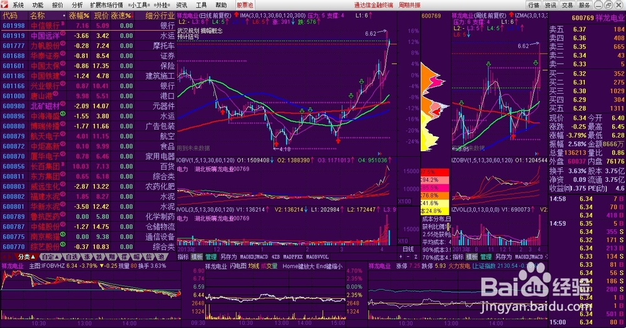Image resolution: width=626 pixels, height=328 pixels.
Task: Click 模板 under the weekly chart
Action: (x=472, y=257)
